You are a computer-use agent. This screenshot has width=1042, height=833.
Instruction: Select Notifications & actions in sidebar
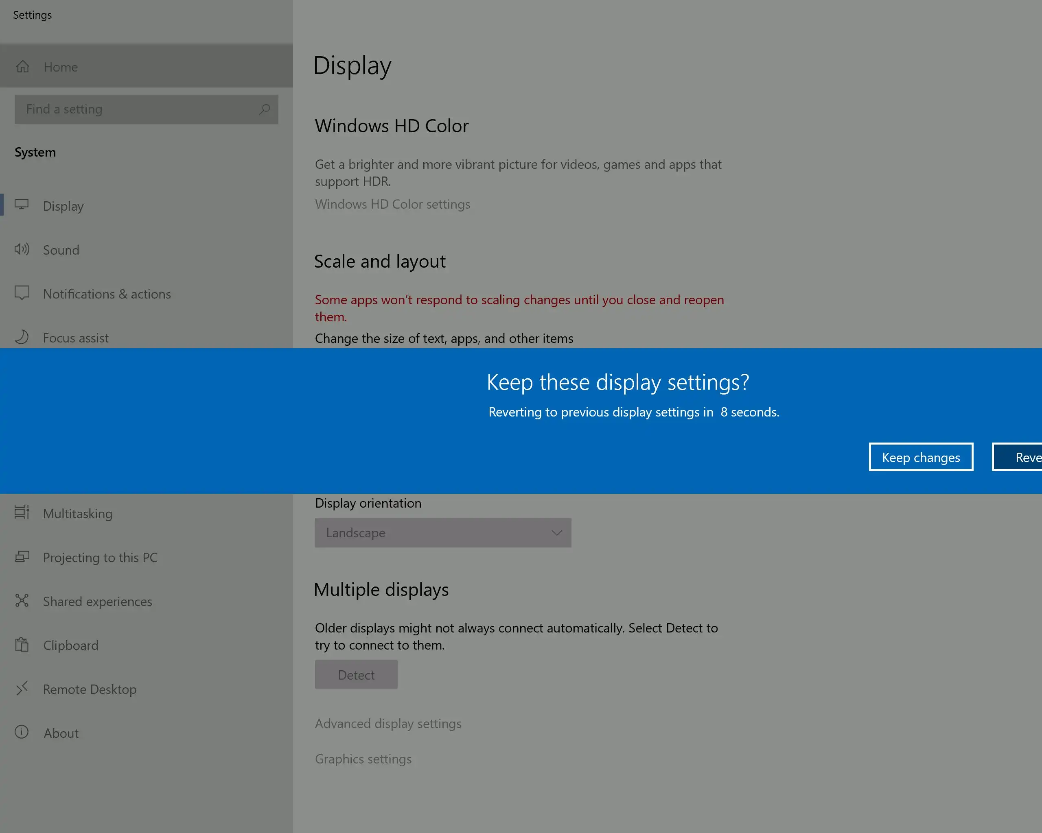pos(107,294)
